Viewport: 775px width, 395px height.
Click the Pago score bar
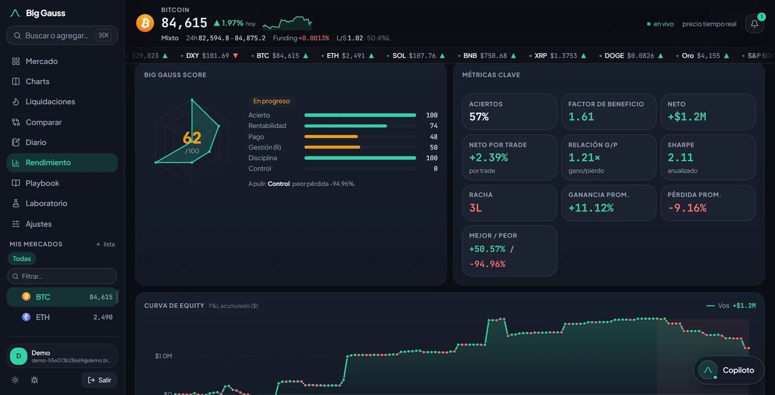(360, 137)
